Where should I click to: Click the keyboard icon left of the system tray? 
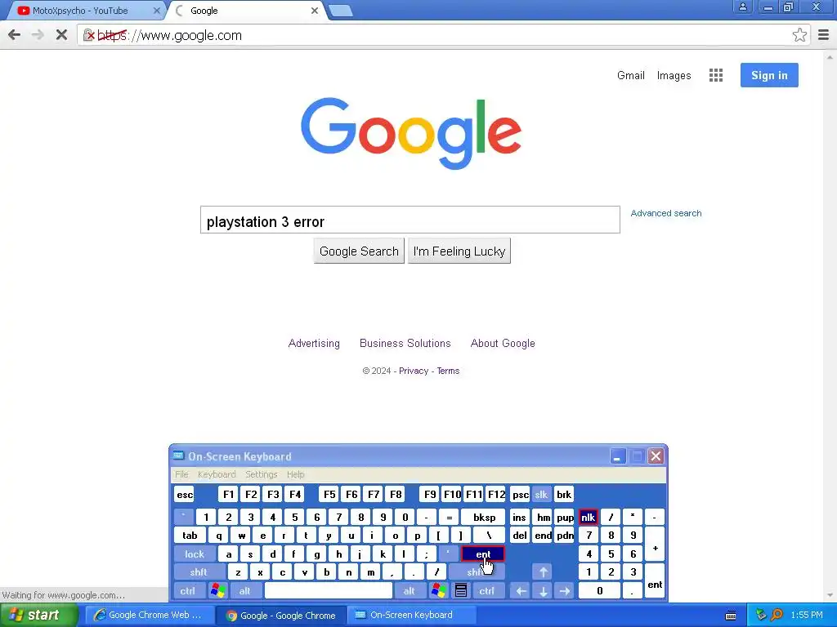[x=731, y=616]
